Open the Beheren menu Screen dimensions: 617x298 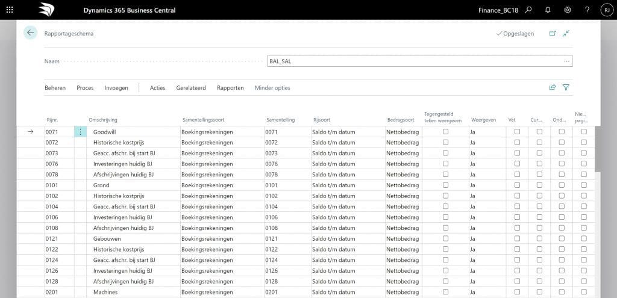coord(55,88)
